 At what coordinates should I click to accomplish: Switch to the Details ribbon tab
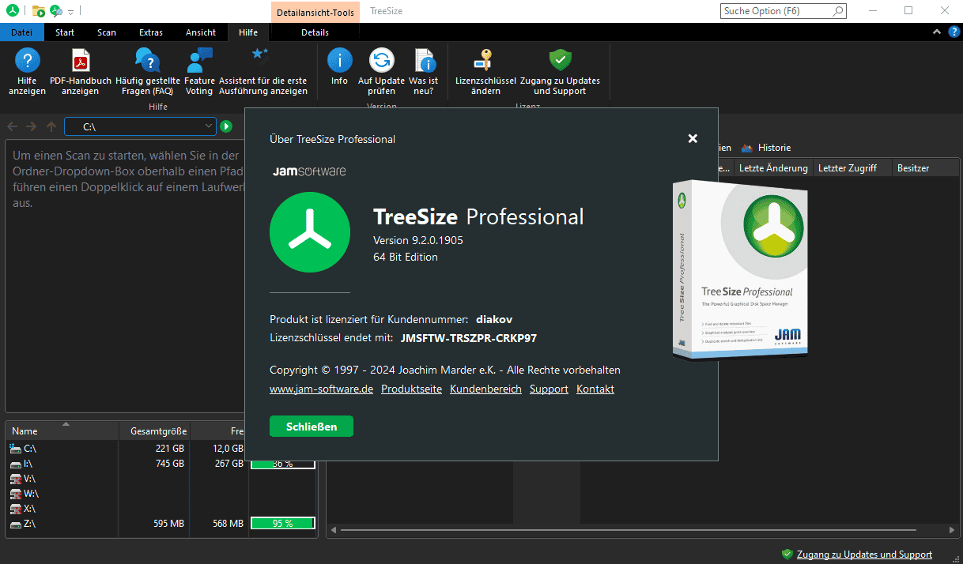tap(315, 32)
